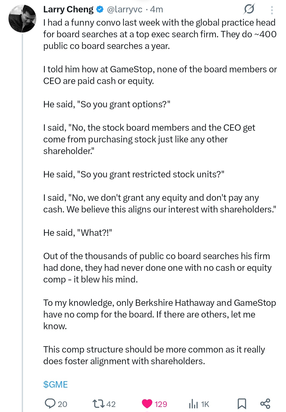Screen dimensions: 286x412
Task: Click the 4m post timestamp
Action: coord(157,10)
